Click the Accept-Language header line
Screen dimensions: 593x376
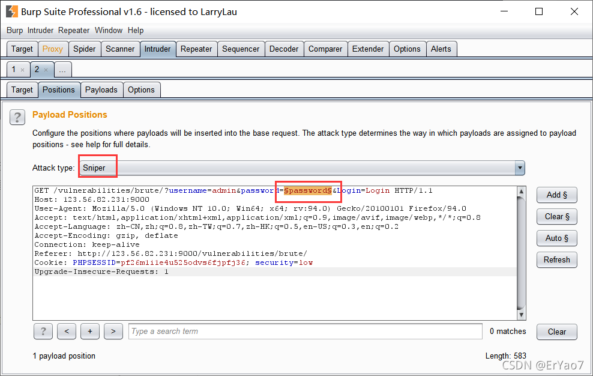(216, 227)
